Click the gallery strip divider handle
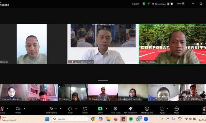Screen dimensions: 206x123 [103, 80]
